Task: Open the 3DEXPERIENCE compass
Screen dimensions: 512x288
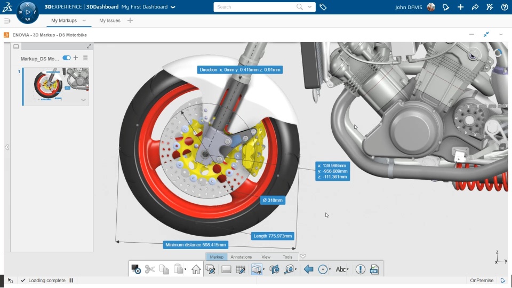Action: coord(27,12)
